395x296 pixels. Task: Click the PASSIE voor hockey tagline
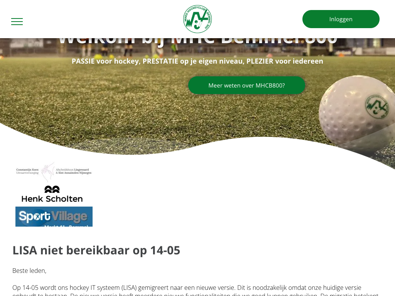(x=197, y=61)
